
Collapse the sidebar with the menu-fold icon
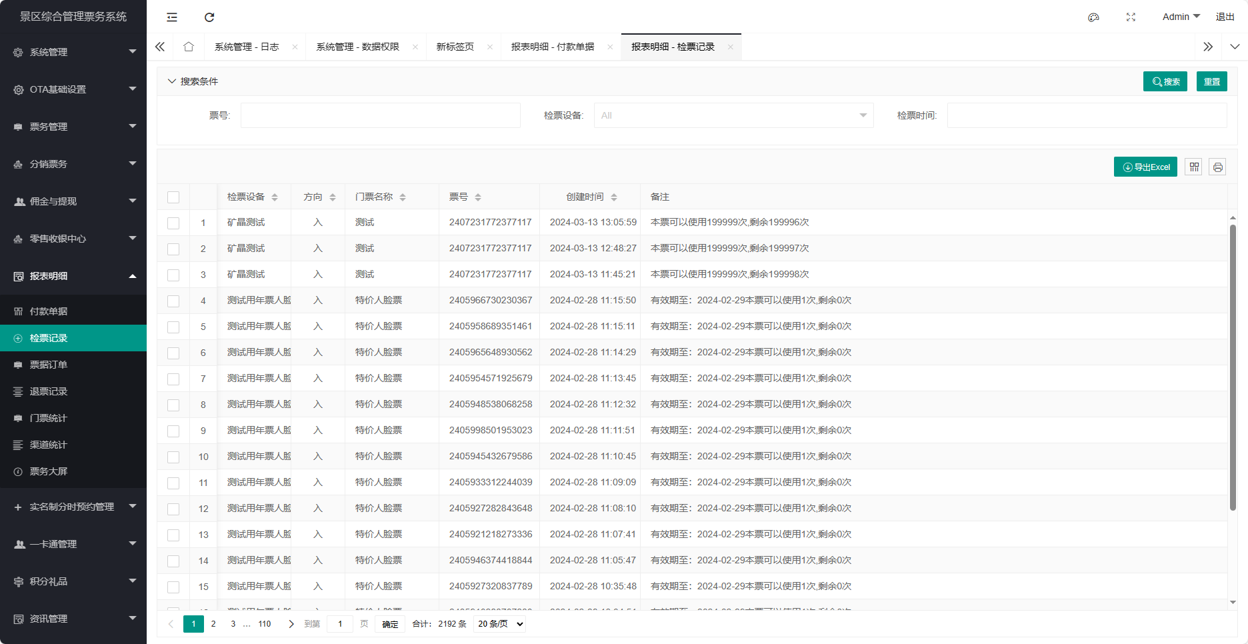172,17
